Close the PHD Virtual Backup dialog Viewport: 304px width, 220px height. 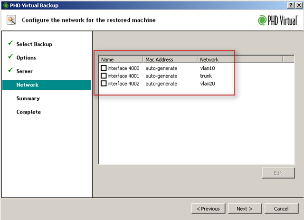click(x=298, y=4)
